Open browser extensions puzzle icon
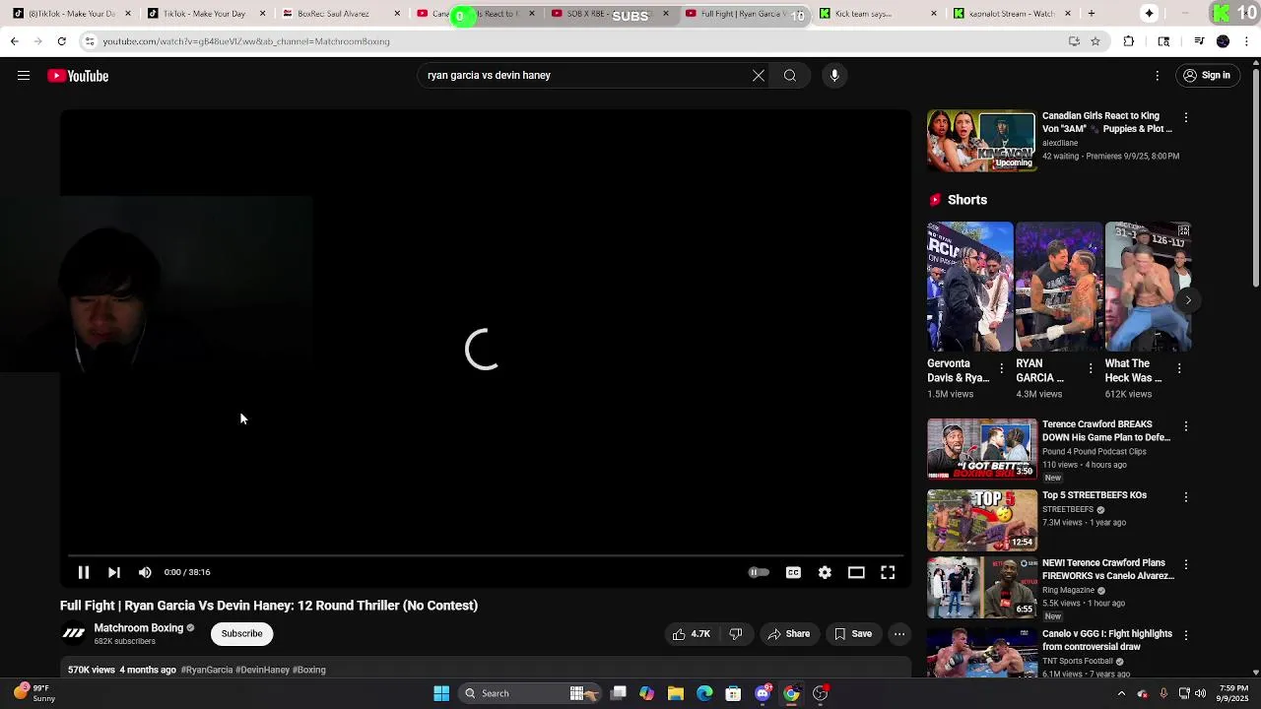 pos(1129,41)
